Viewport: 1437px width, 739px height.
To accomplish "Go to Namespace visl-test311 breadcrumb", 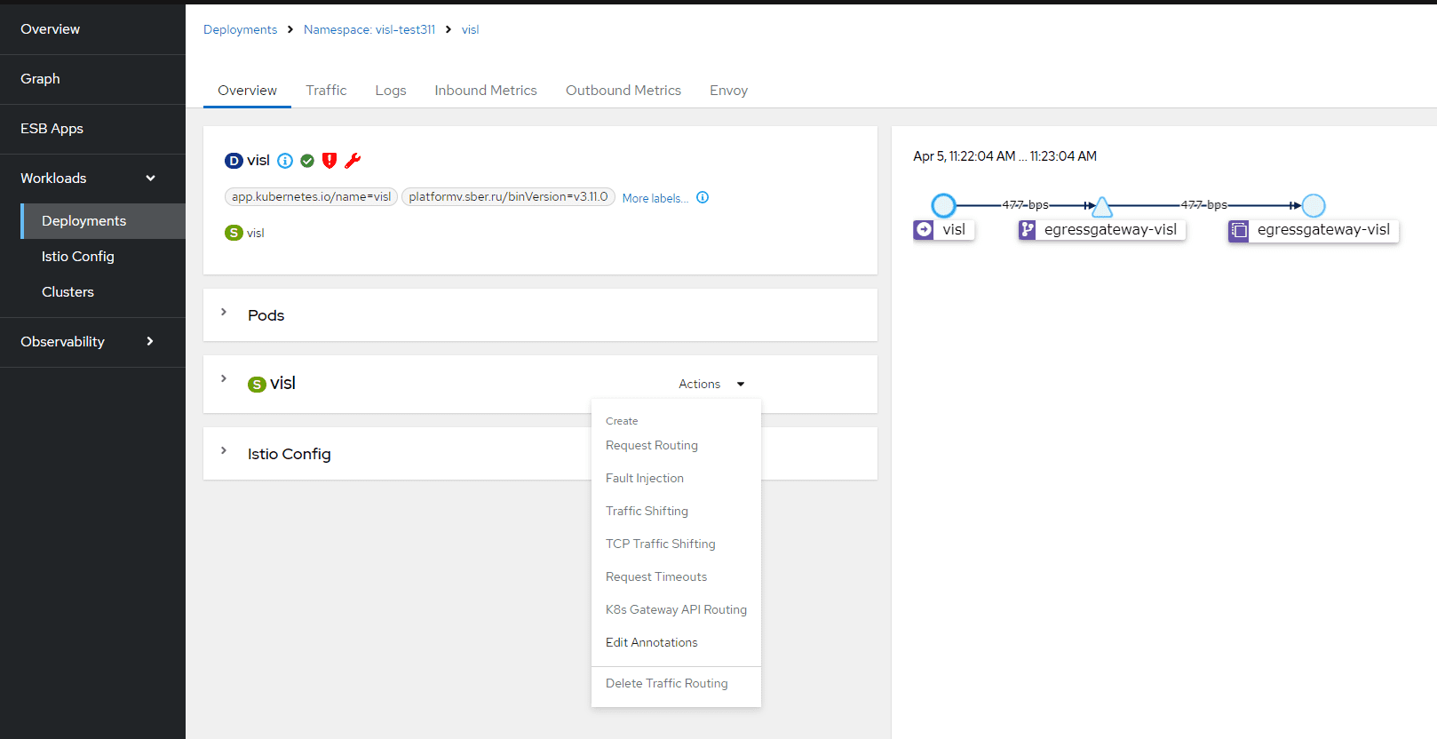I will [x=369, y=29].
